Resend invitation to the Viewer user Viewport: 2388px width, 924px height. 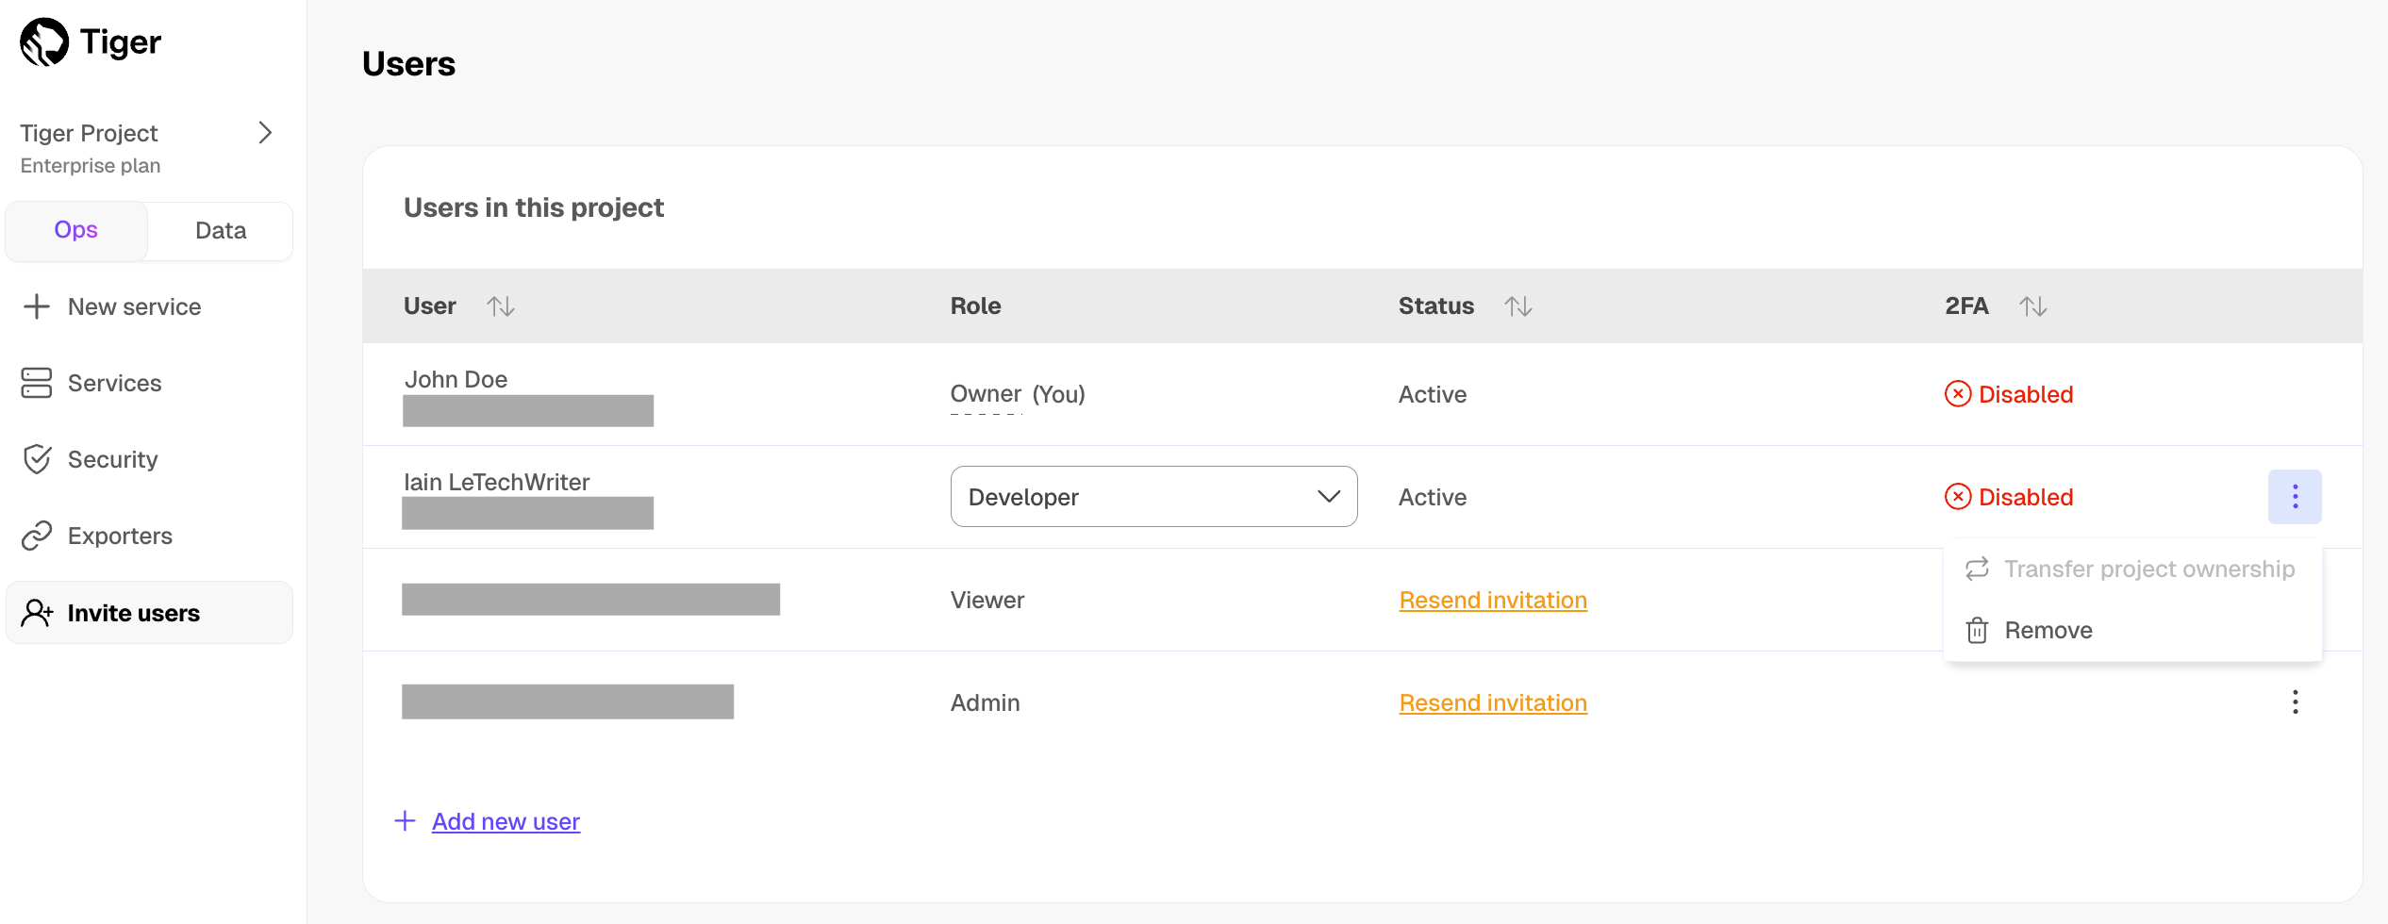coord(1492,600)
